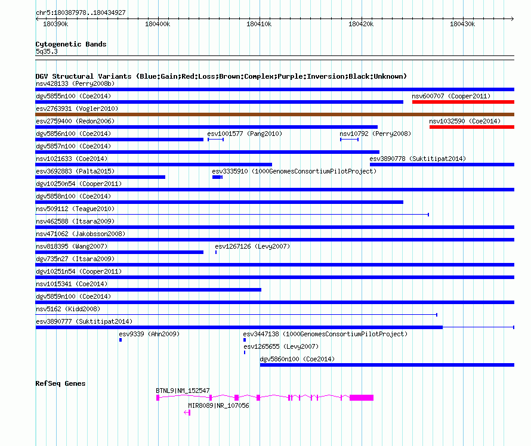The height and width of the screenshot is (446, 531).
Task: Click the chr5:180387978..180434927 region label
Action: tap(81, 13)
